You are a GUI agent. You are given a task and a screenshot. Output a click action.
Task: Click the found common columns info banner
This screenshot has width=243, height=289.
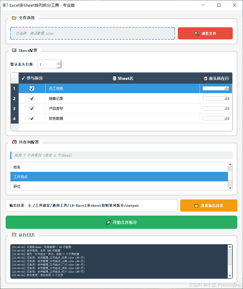point(121,155)
